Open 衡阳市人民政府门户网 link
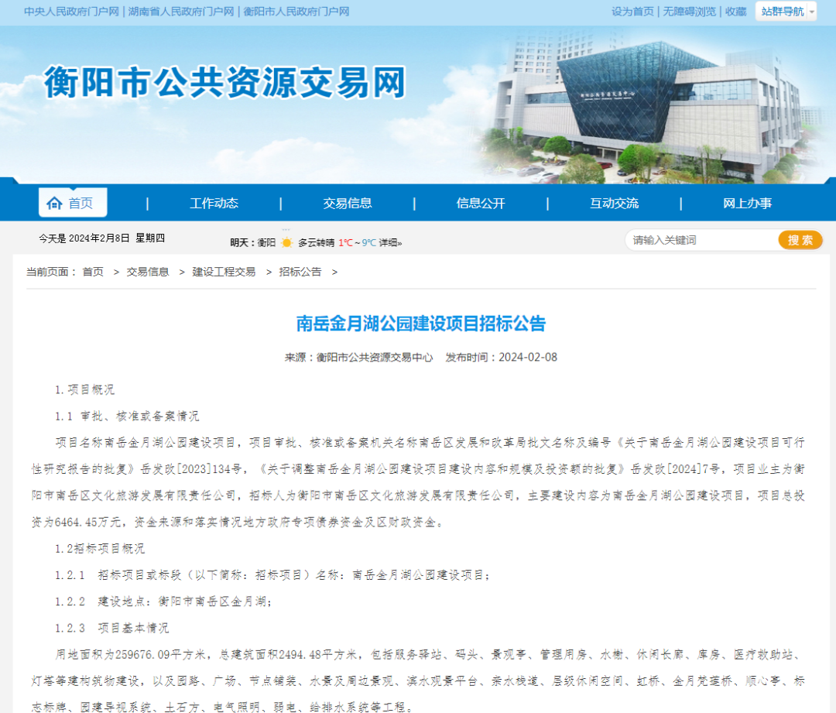This screenshot has height=713, width=836. pos(296,12)
